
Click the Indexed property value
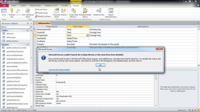pos(105,96)
